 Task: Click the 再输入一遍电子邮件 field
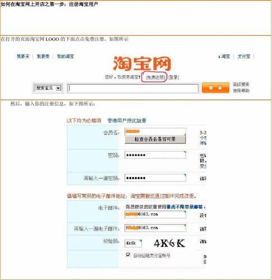point(155,228)
